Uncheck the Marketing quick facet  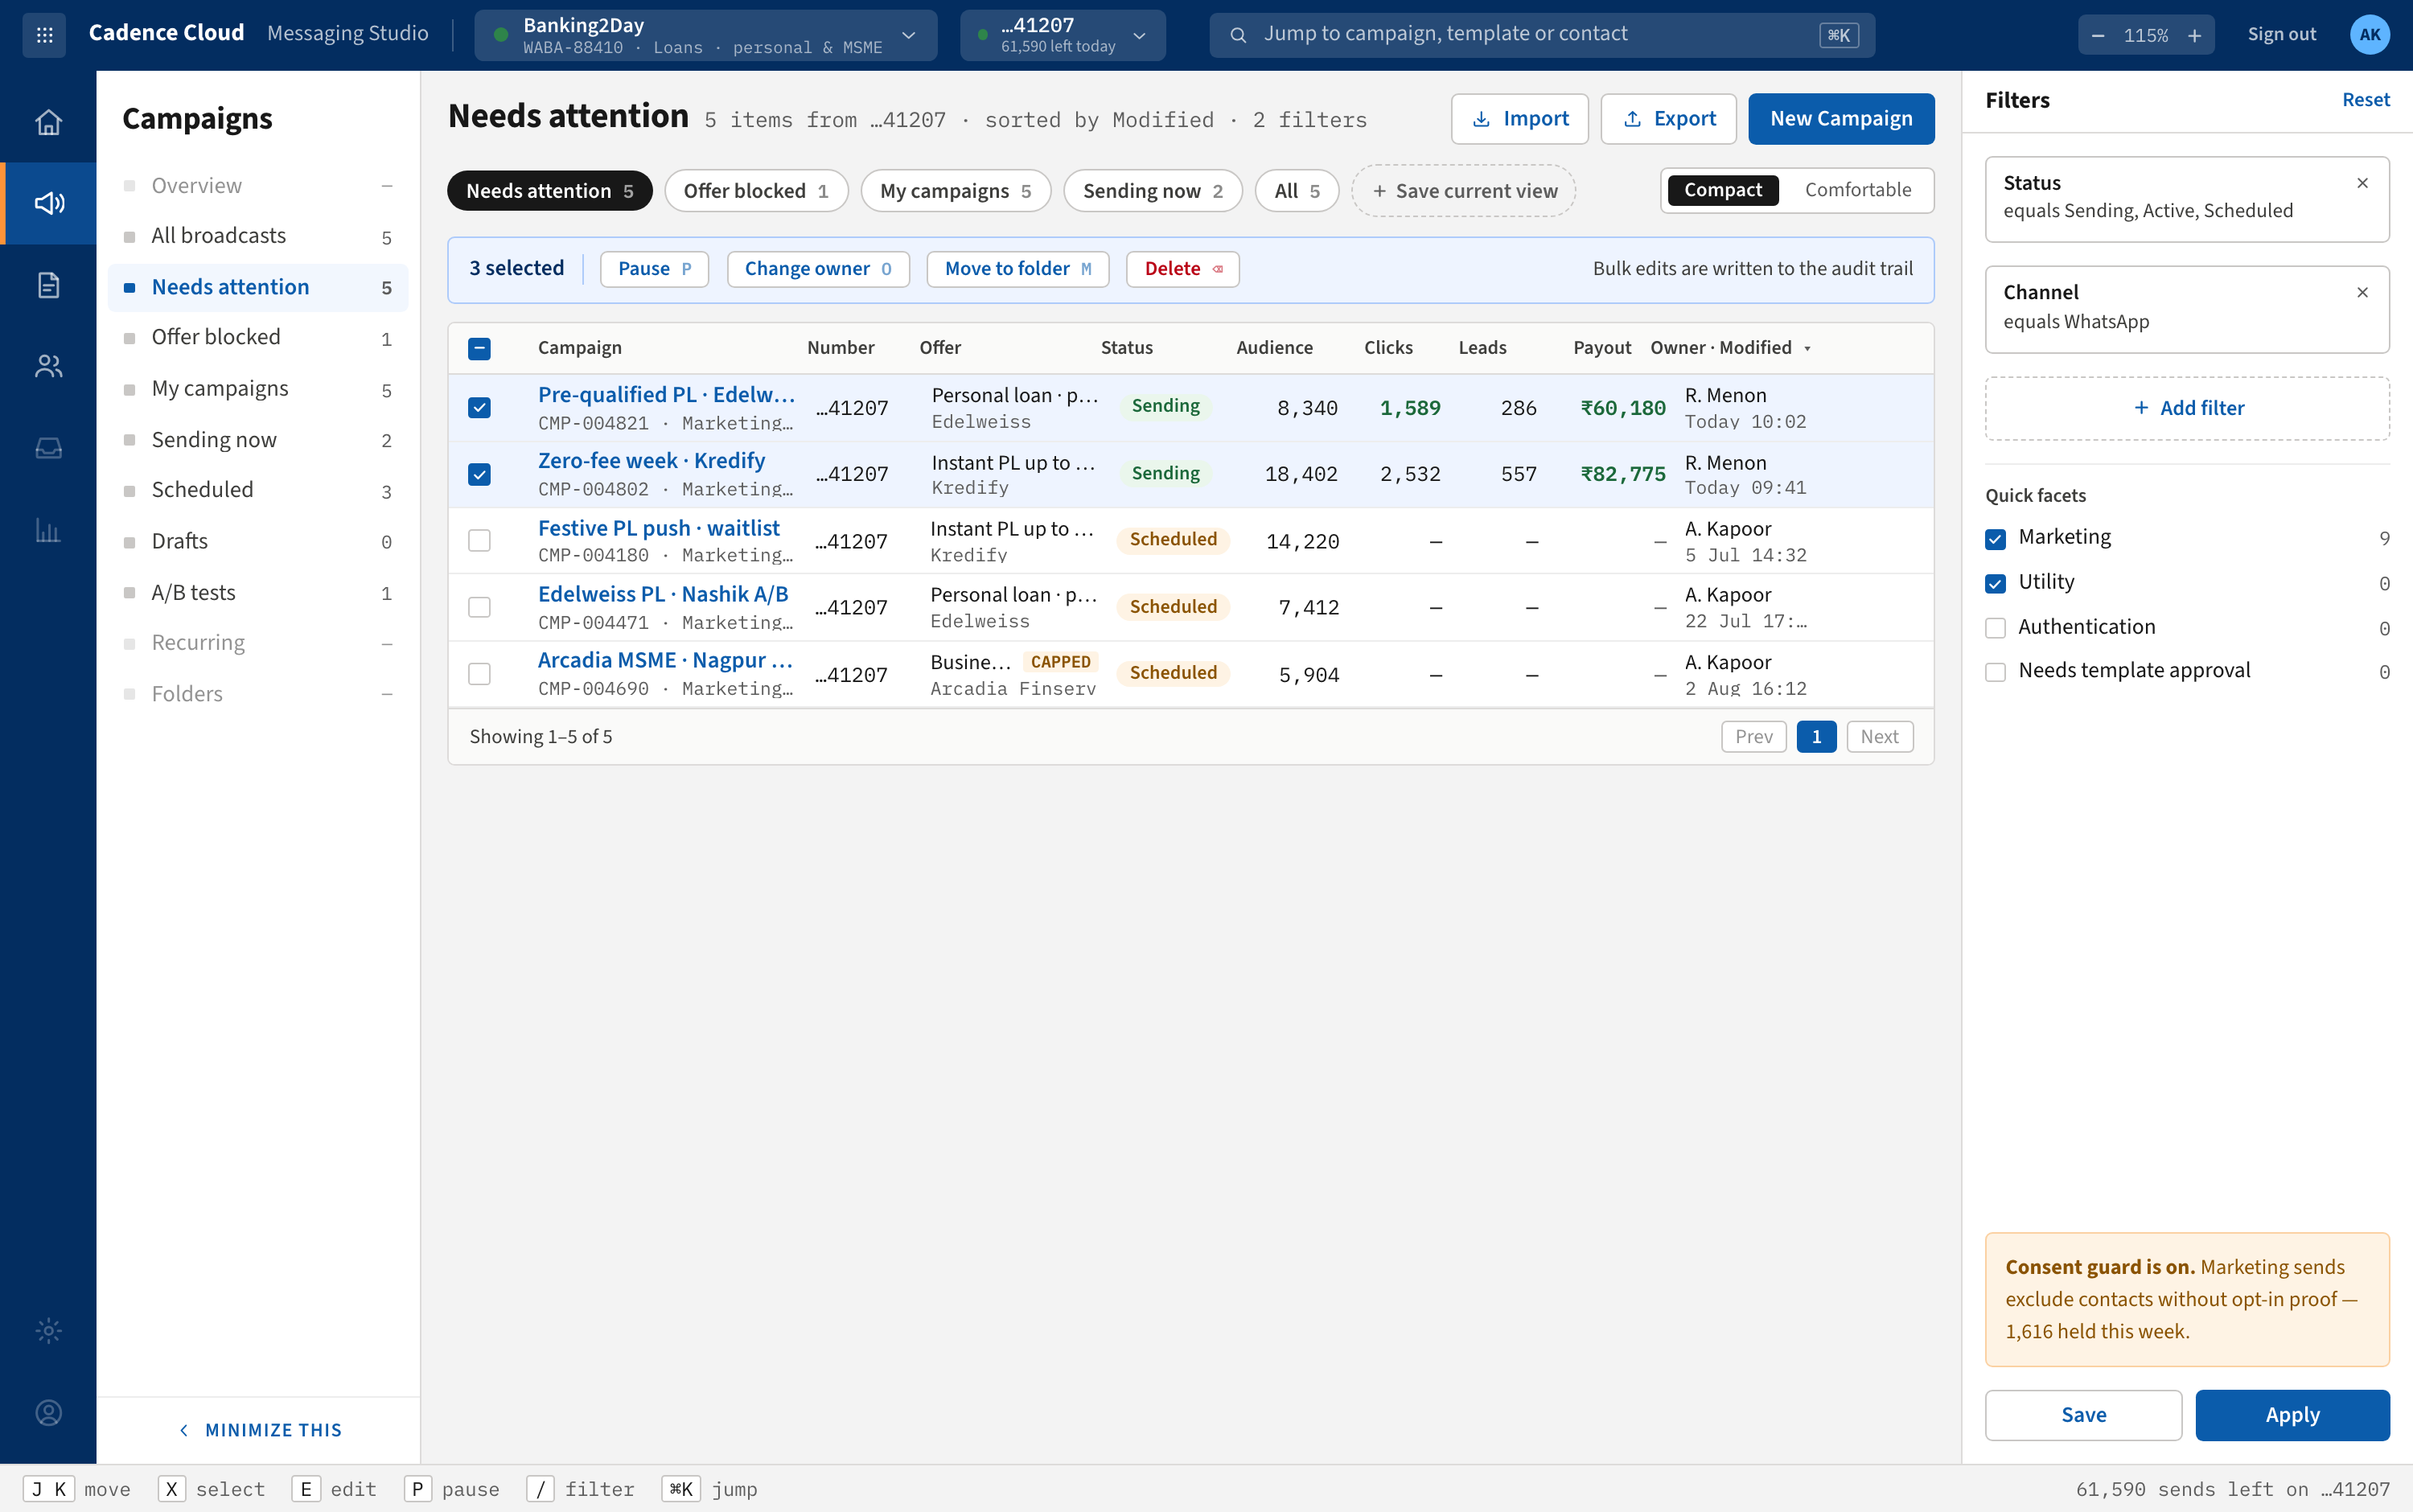pyautogui.click(x=1995, y=539)
